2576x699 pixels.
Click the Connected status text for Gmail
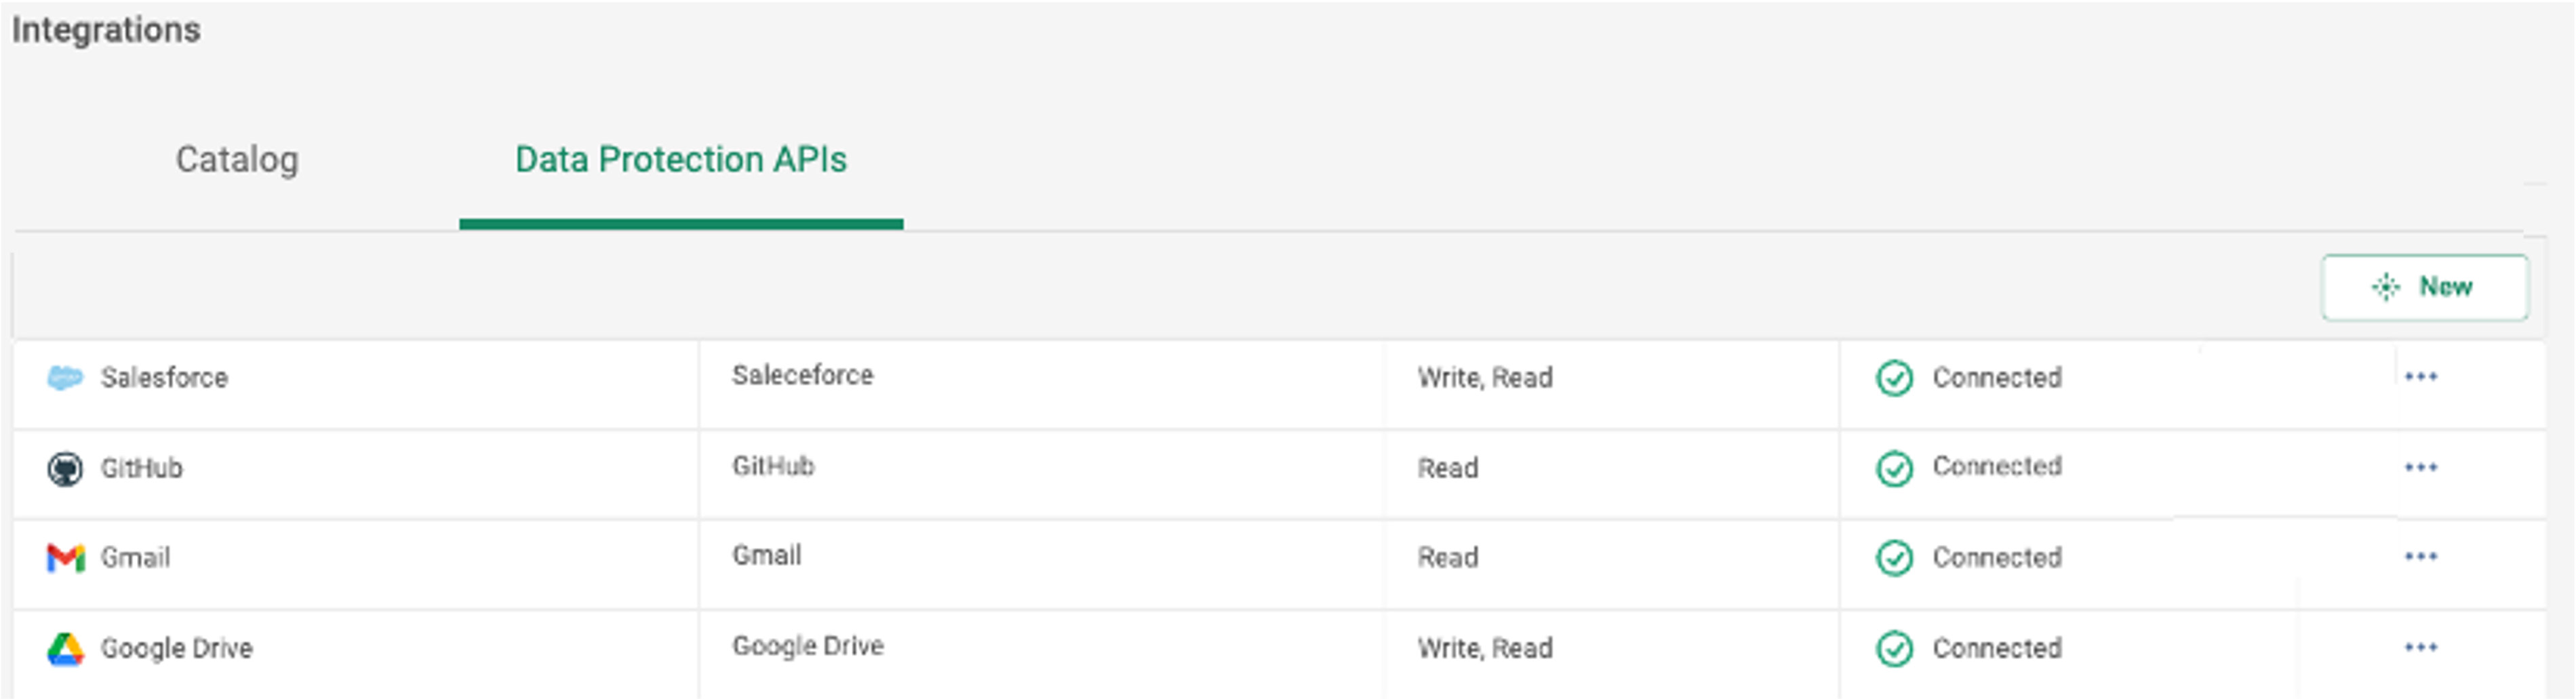pyautogui.click(x=1997, y=558)
